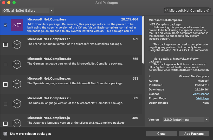Screen dimensions: 213x140
Task: Select the Microsoft.Net.Compilers.fr row title
Action: [48, 39]
